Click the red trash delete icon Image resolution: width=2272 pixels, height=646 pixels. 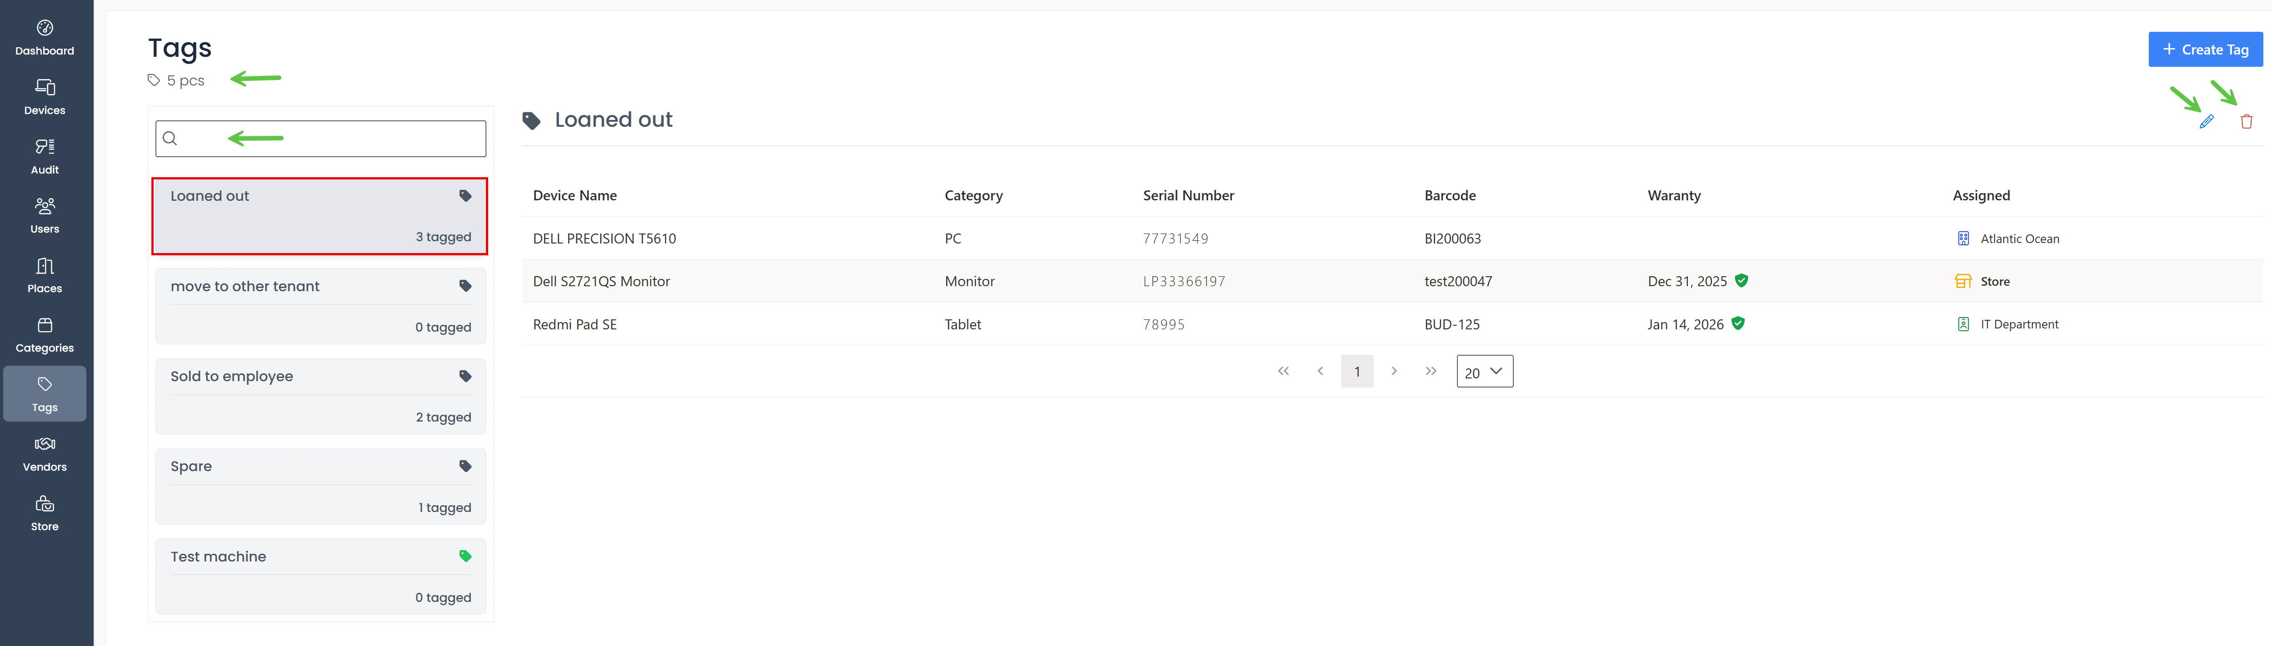coord(2247,122)
